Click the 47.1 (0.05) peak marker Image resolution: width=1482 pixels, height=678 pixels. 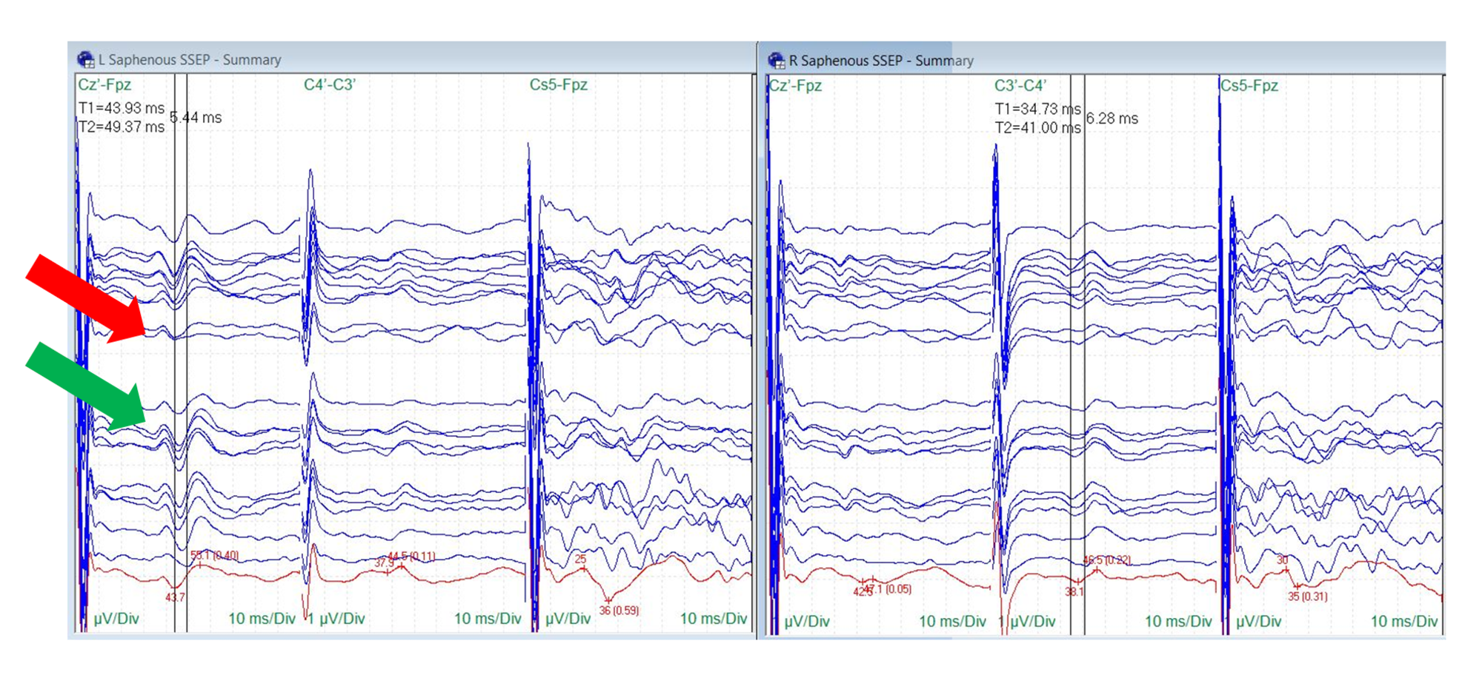(888, 589)
